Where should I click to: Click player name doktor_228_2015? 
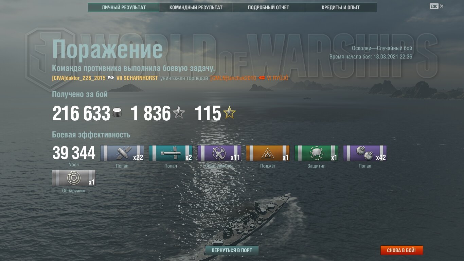79,78
